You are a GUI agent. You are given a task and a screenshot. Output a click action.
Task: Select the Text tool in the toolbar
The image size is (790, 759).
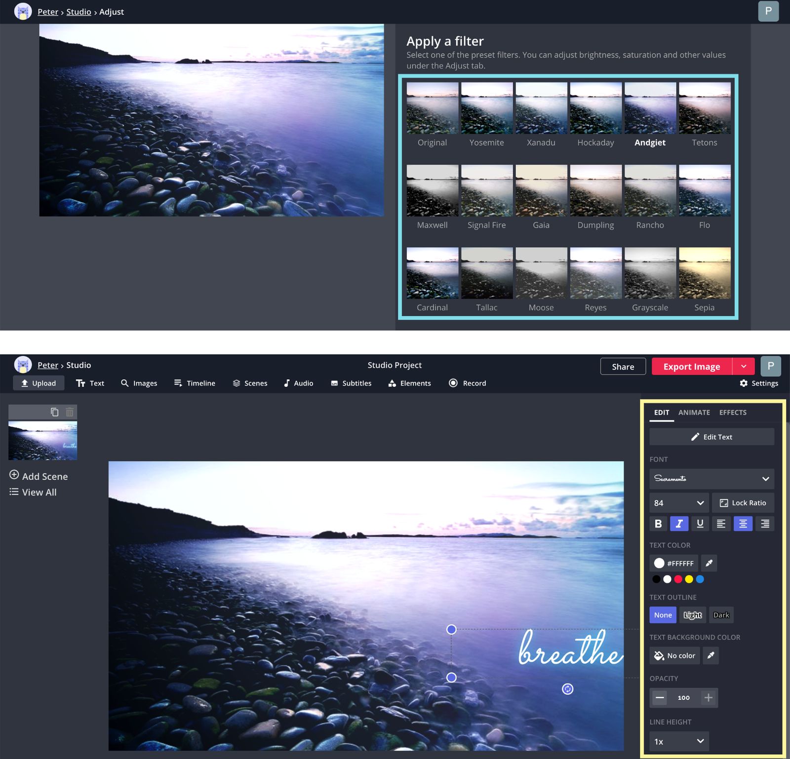pos(90,383)
